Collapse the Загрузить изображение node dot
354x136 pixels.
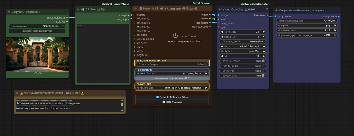click(9, 12)
